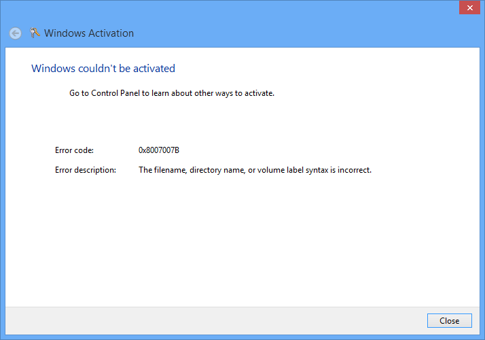Close the dialog with the red X
485x340 pixels.
[469, 7]
